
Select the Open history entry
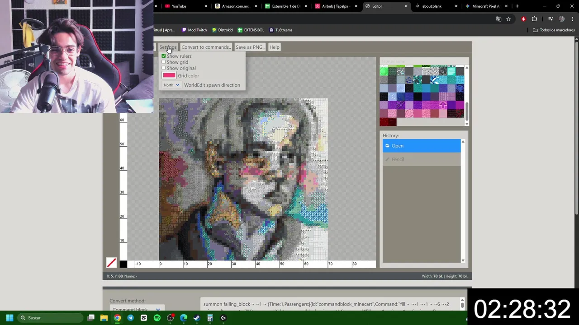pyautogui.click(x=422, y=146)
